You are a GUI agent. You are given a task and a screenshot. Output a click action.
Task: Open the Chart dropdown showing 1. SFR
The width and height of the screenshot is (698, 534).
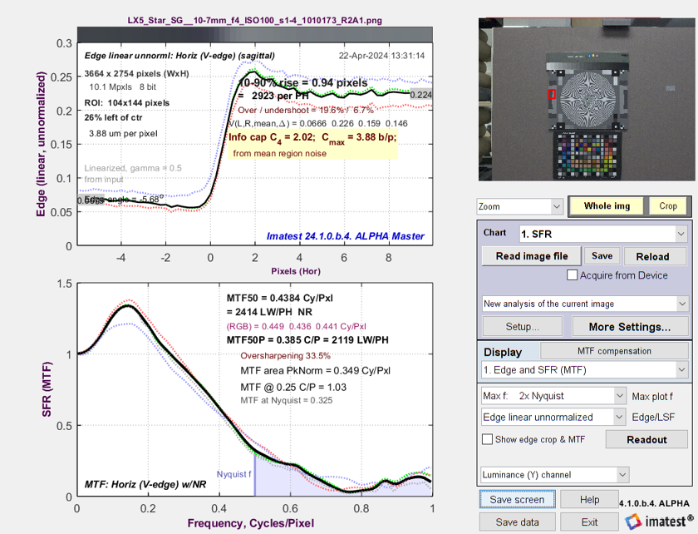602,234
